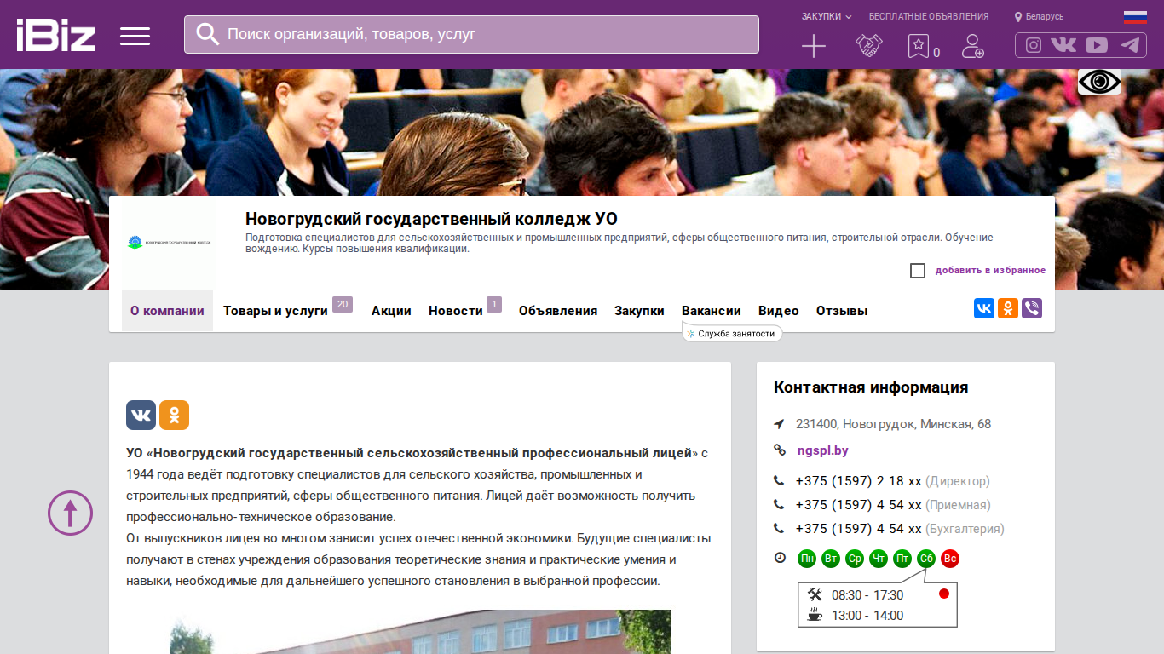Click the plus add icon in header

814,46
